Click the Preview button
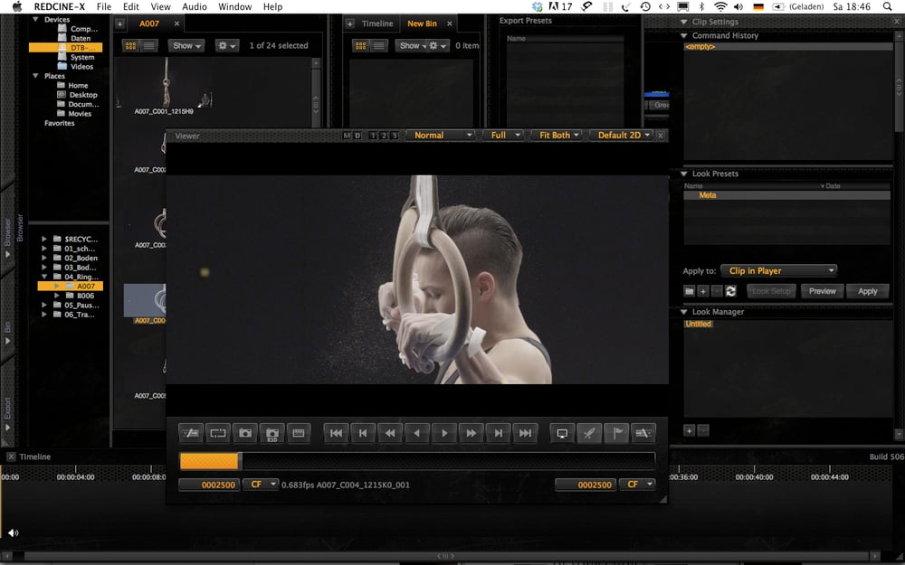Screen dimensions: 905x565 pos(822,291)
